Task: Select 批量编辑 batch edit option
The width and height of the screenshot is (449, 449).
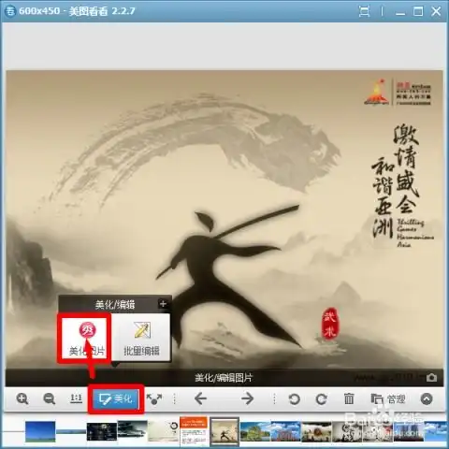Action: (x=141, y=339)
